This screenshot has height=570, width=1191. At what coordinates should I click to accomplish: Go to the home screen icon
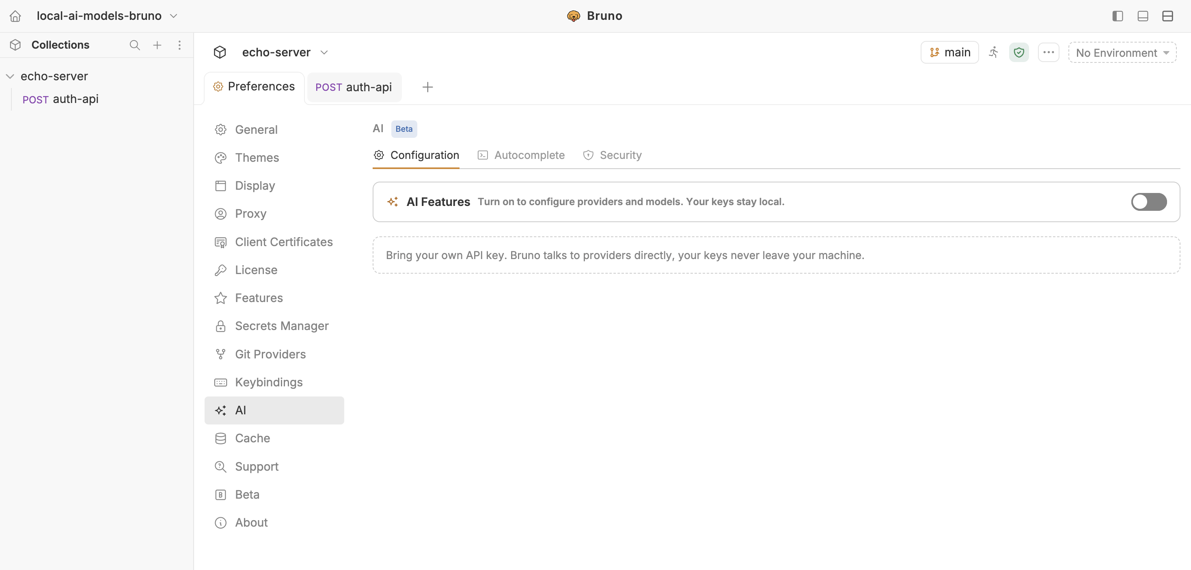point(15,16)
